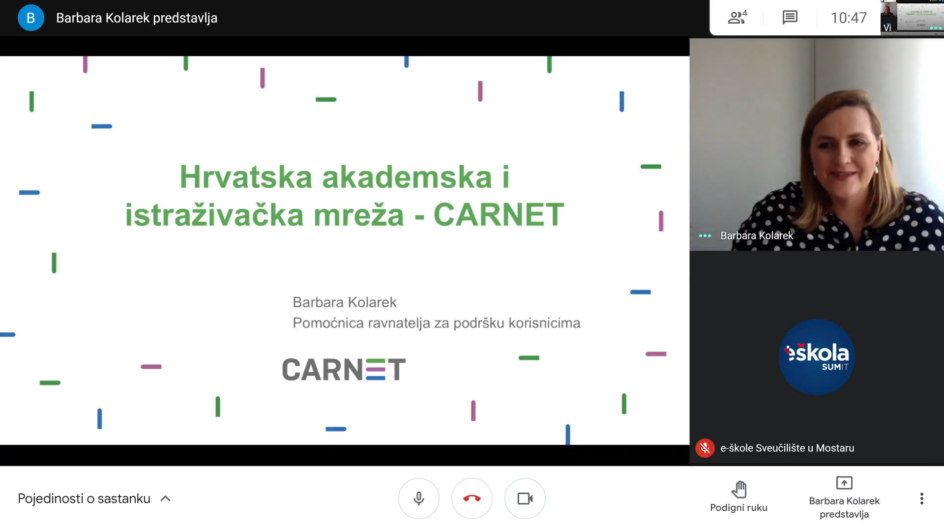Click the 10:47 clock display

click(849, 18)
